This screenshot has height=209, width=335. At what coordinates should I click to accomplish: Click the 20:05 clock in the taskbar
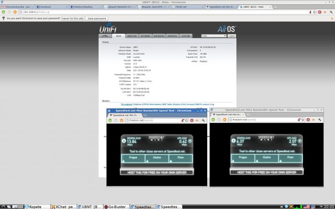pos(329,207)
